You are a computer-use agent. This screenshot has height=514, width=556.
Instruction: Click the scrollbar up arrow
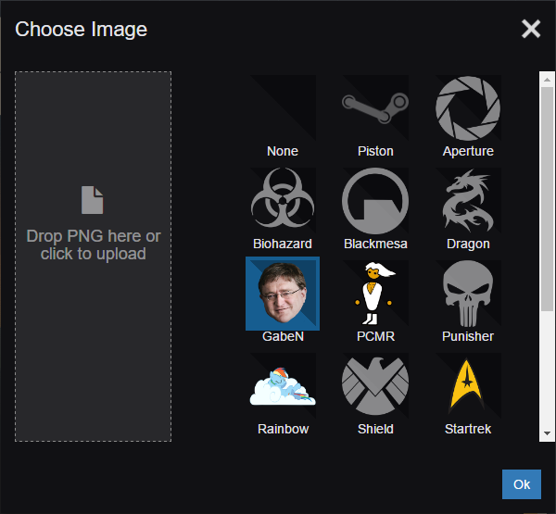pos(547,80)
